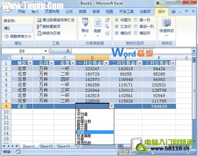Select 无 (None) in the function list

[95, 111]
